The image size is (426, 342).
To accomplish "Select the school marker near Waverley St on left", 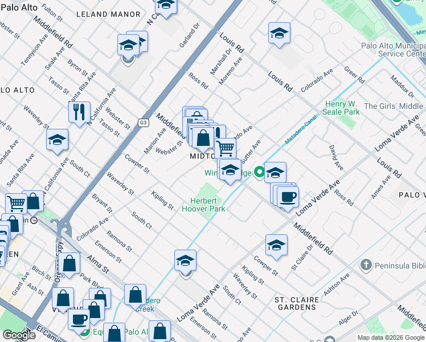I will click(x=57, y=141).
